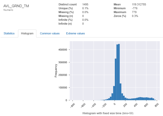The height and width of the screenshot is (116, 163).
Task: Click the Frequency y-axis label
Action: (x=56, y=71)
